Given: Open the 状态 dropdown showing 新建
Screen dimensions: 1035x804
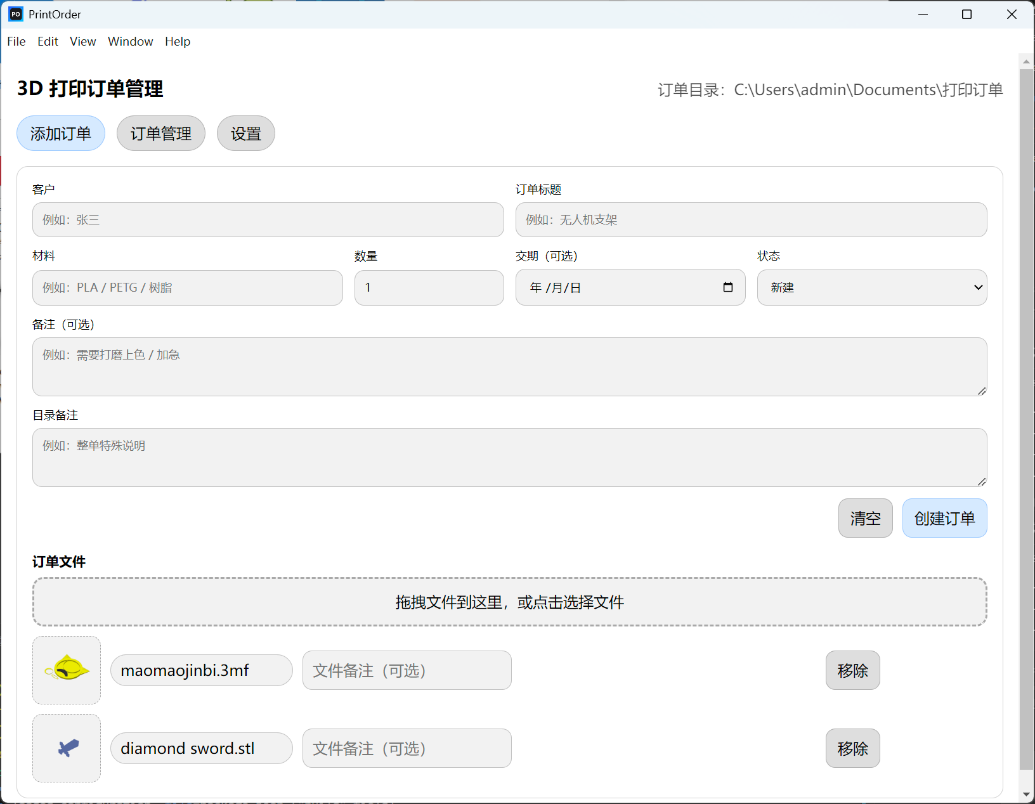Looking at the screenshot, I should [871, 287].
